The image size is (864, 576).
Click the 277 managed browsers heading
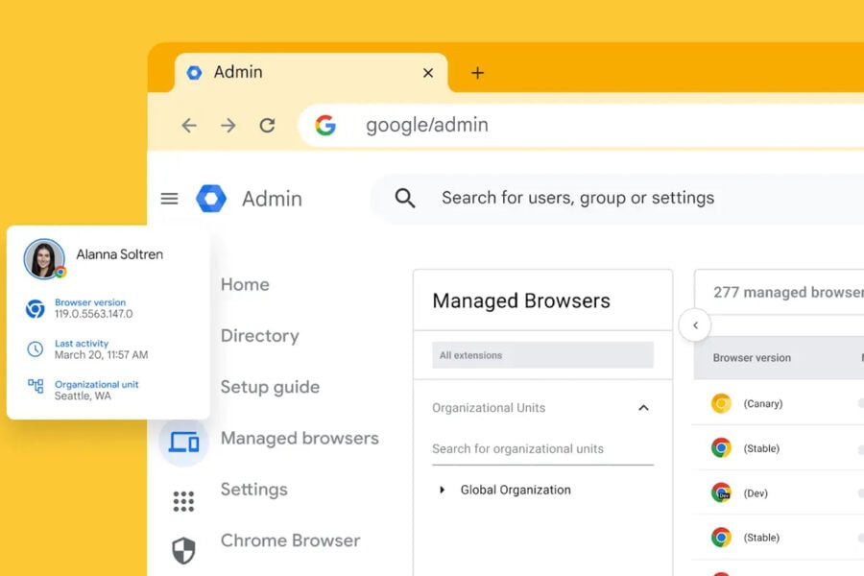click(788, 292)
